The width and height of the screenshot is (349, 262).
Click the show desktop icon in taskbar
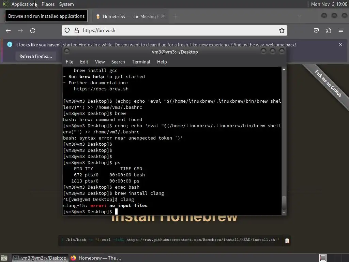coord(4,258)
